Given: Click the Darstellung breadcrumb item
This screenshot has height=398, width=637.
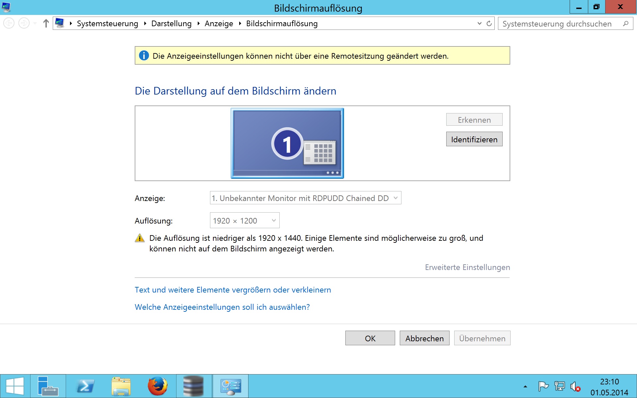Looking at the screenshot, I should pos(171,24).
